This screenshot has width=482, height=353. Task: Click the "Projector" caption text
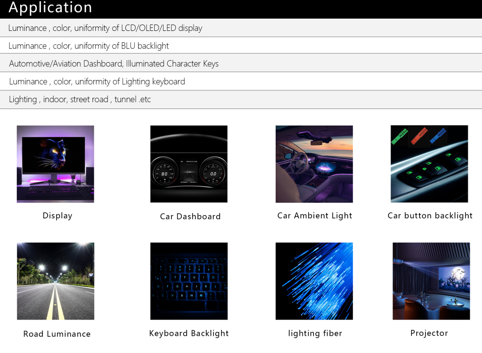429,333
